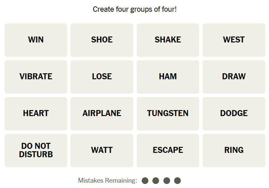Image resolution: width=269 pixels, height=188 pixels.
Task: Choose the WEST tile
Action: (234, 40)
